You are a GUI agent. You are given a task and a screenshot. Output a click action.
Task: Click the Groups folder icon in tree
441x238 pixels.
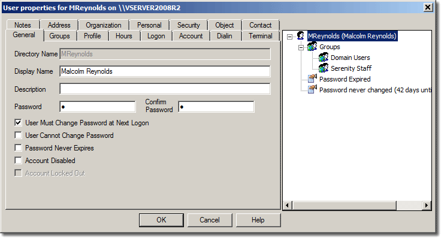coord(312,47)
